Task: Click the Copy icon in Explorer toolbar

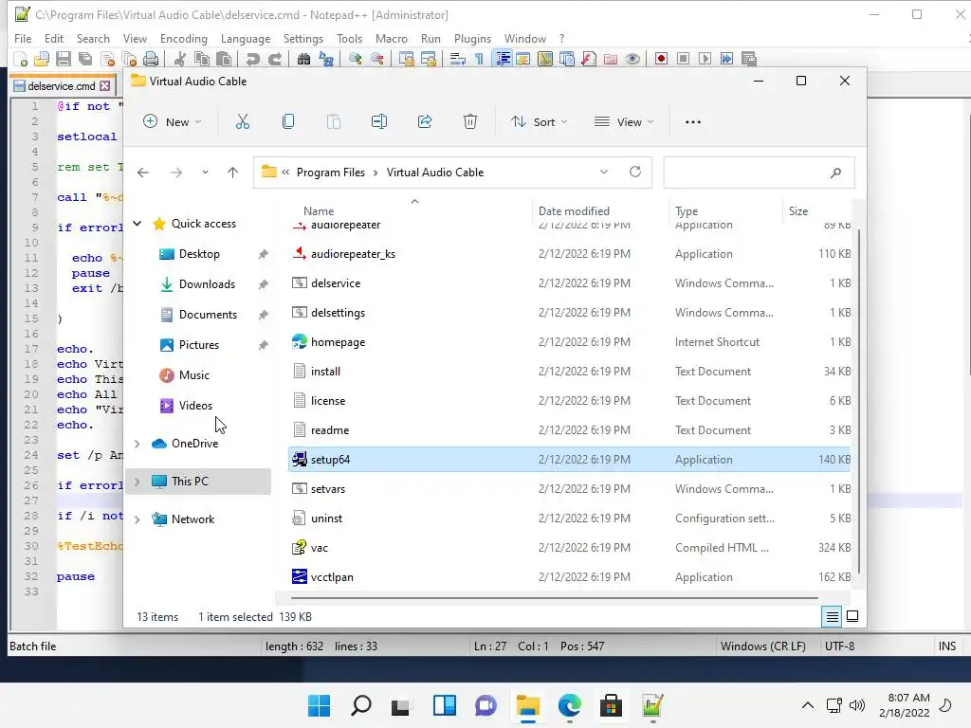Action: (x=288, y=122)
